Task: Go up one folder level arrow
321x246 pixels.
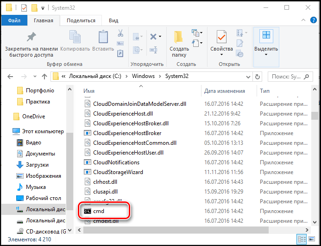Action: tap(44, 77)
